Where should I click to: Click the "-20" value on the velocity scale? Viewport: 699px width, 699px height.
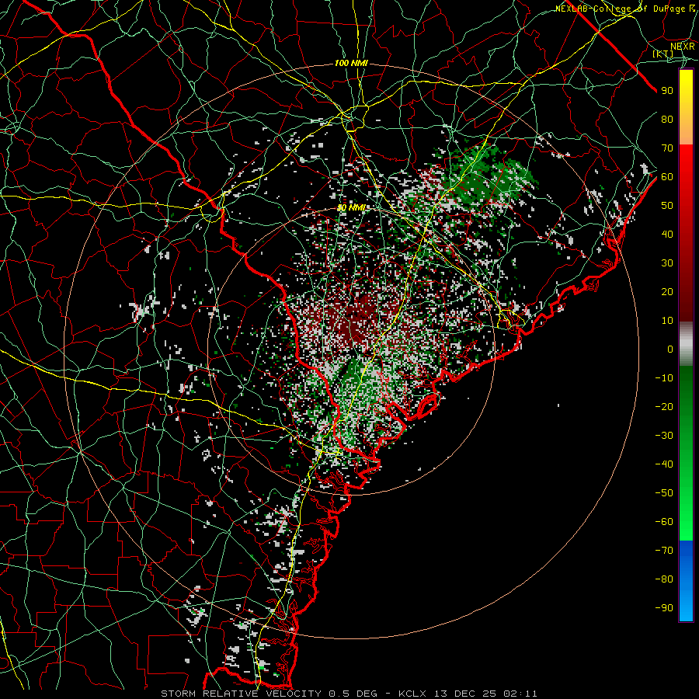coord(664,407)
